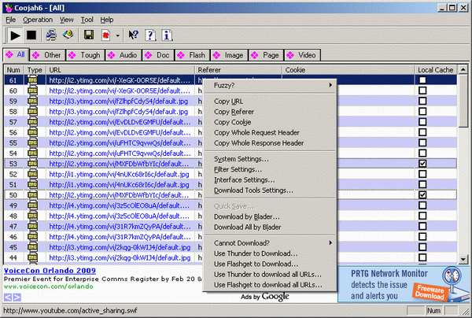Click the type icon in row 44
Screen dimensions: 472x318
click(32, 257)
